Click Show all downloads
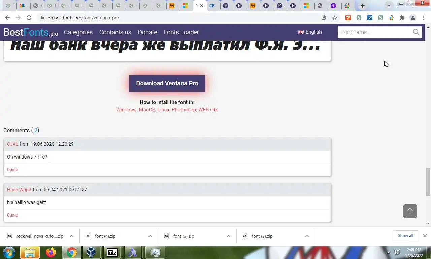 click(x=405, y=236)
